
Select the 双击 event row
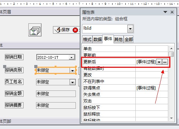pos(125,101)
